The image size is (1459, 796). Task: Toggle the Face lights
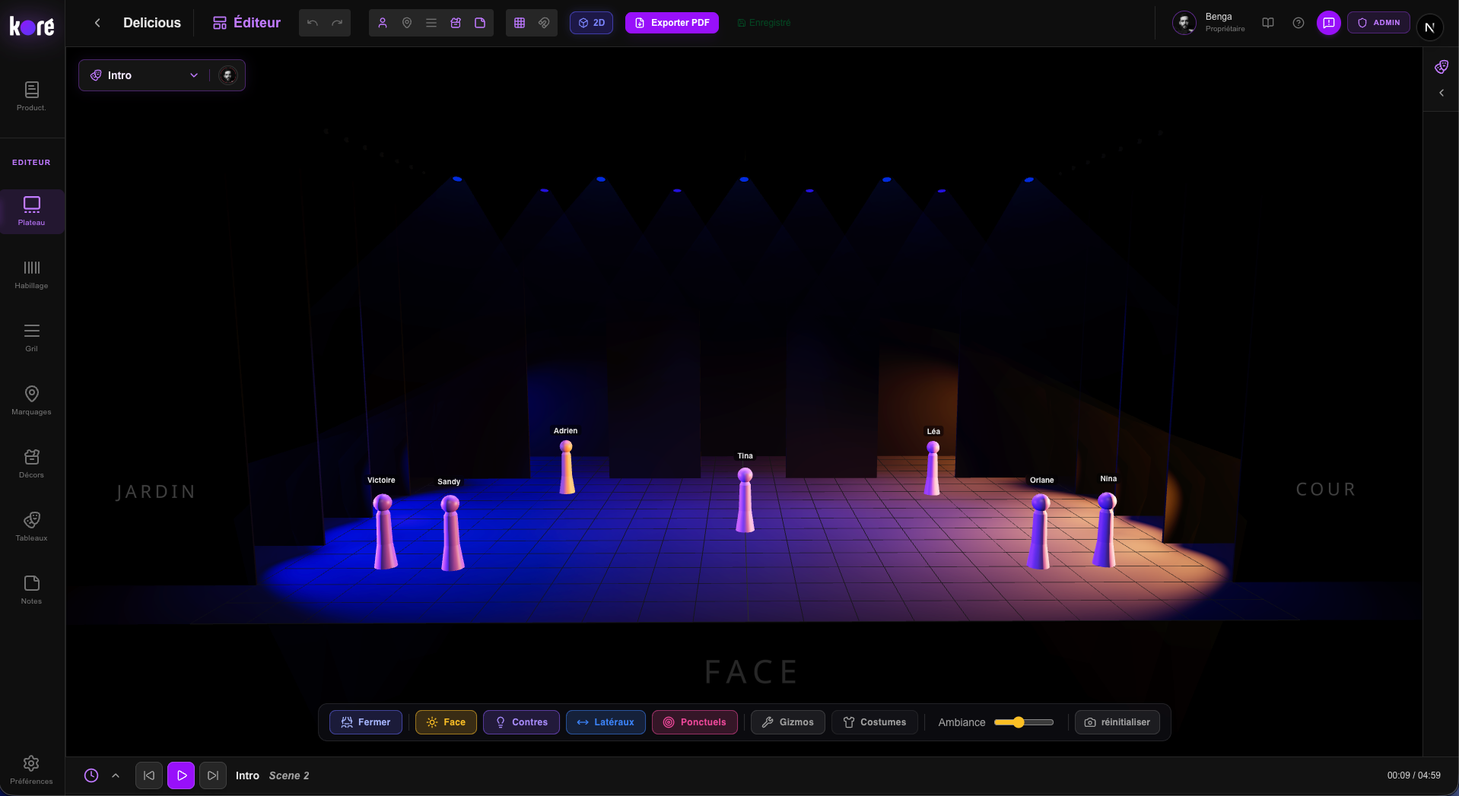(446, 722)
